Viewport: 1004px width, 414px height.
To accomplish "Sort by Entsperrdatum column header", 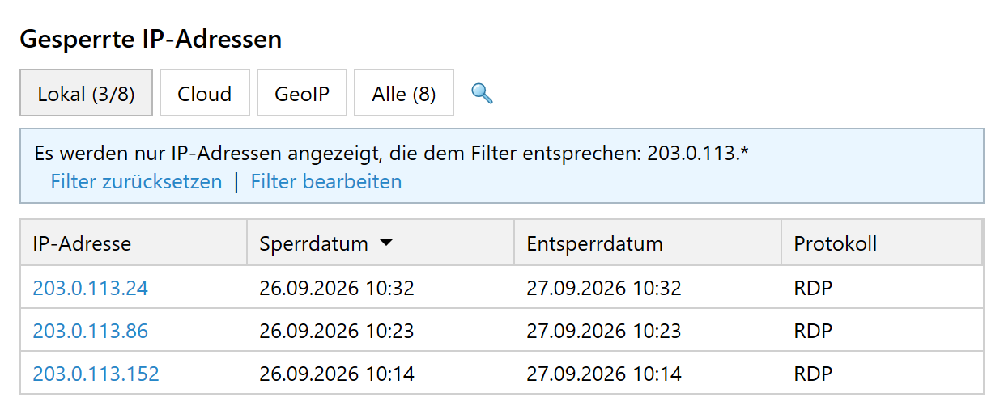I will [x=648, y=243].
